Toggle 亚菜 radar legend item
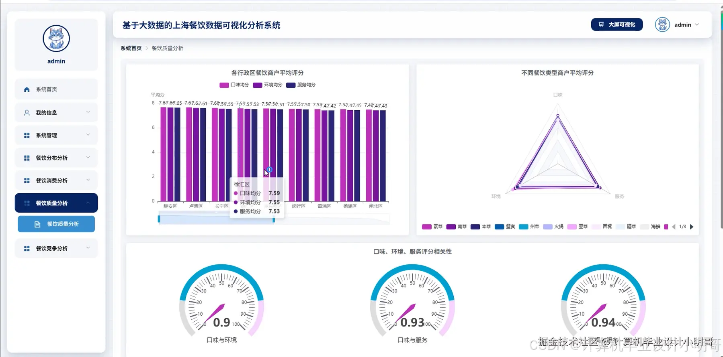 click(x=578, y=227)
